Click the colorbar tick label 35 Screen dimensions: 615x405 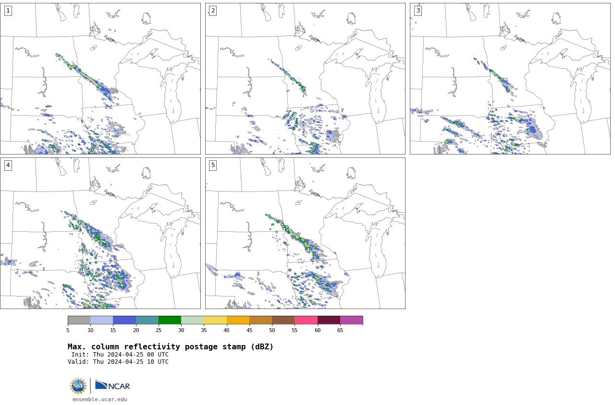pos(204,330)
